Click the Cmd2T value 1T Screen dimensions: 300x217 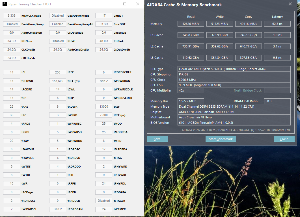pyautogui.click(x=104, y=16)
